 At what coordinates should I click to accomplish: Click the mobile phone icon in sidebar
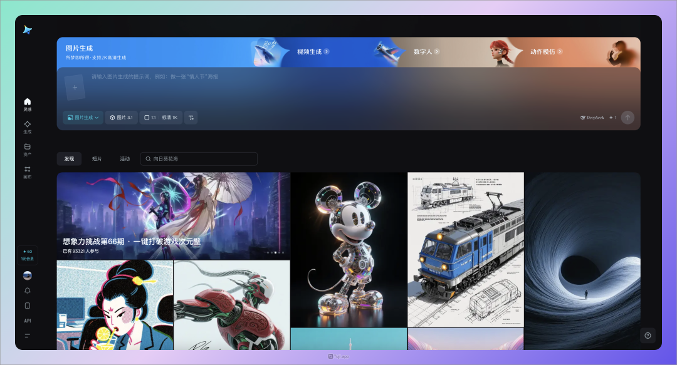[x=27, y=306]
